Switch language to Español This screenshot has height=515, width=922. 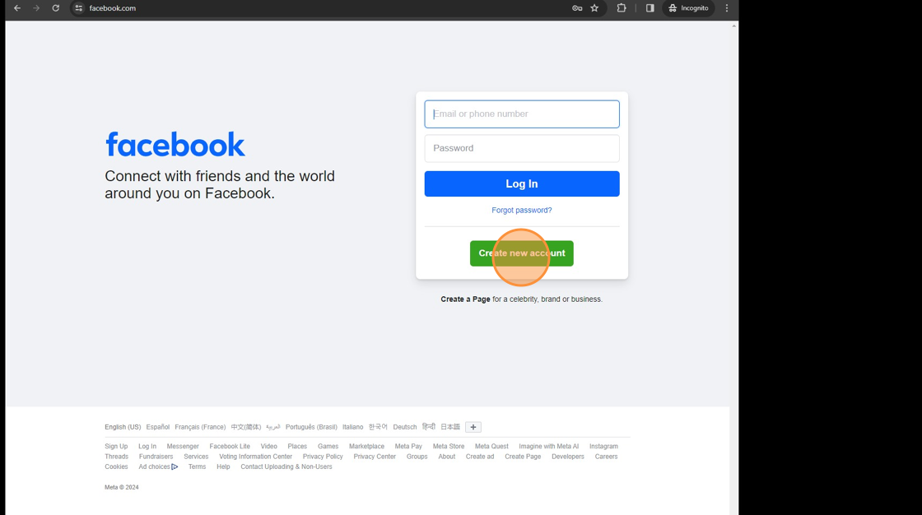(x=157, y=428)
